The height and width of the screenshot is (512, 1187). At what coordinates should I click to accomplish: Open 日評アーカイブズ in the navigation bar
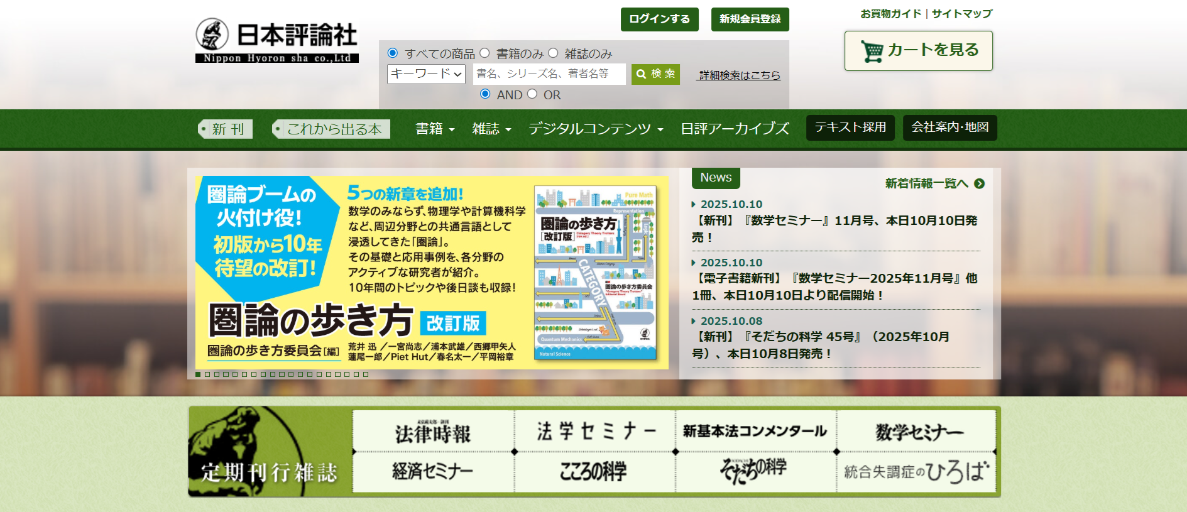coord(735,129)
